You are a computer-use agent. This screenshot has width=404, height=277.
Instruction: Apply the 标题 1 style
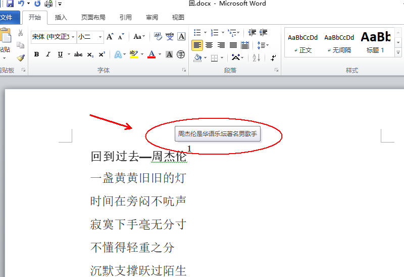point(375,43)
